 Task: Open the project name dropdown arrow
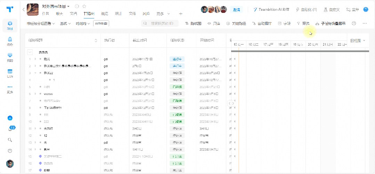point(68,6)
